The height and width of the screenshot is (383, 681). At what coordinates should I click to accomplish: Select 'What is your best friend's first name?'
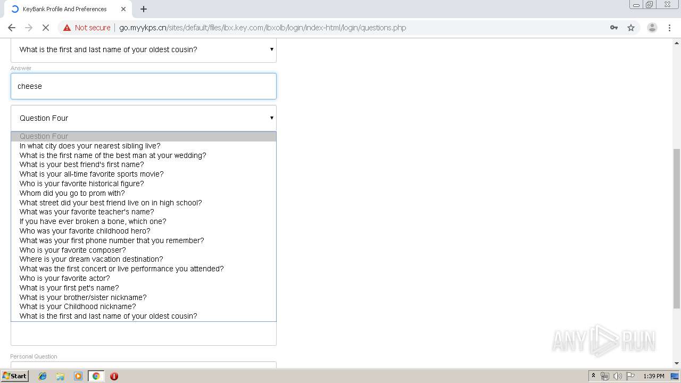click(144, 164)
